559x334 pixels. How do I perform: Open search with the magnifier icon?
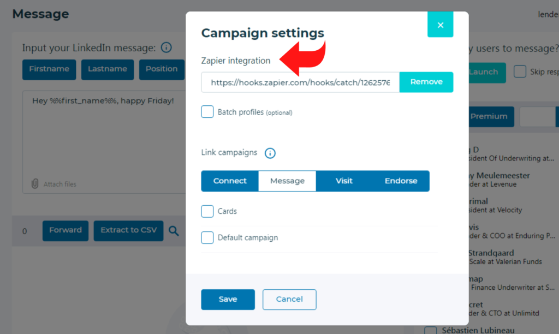(174, 231)
